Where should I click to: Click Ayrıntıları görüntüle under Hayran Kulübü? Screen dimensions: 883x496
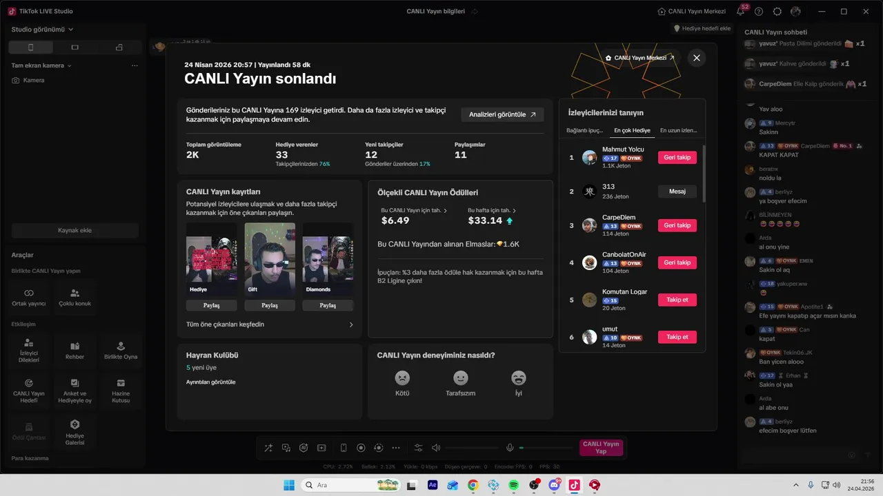[211, 382]
